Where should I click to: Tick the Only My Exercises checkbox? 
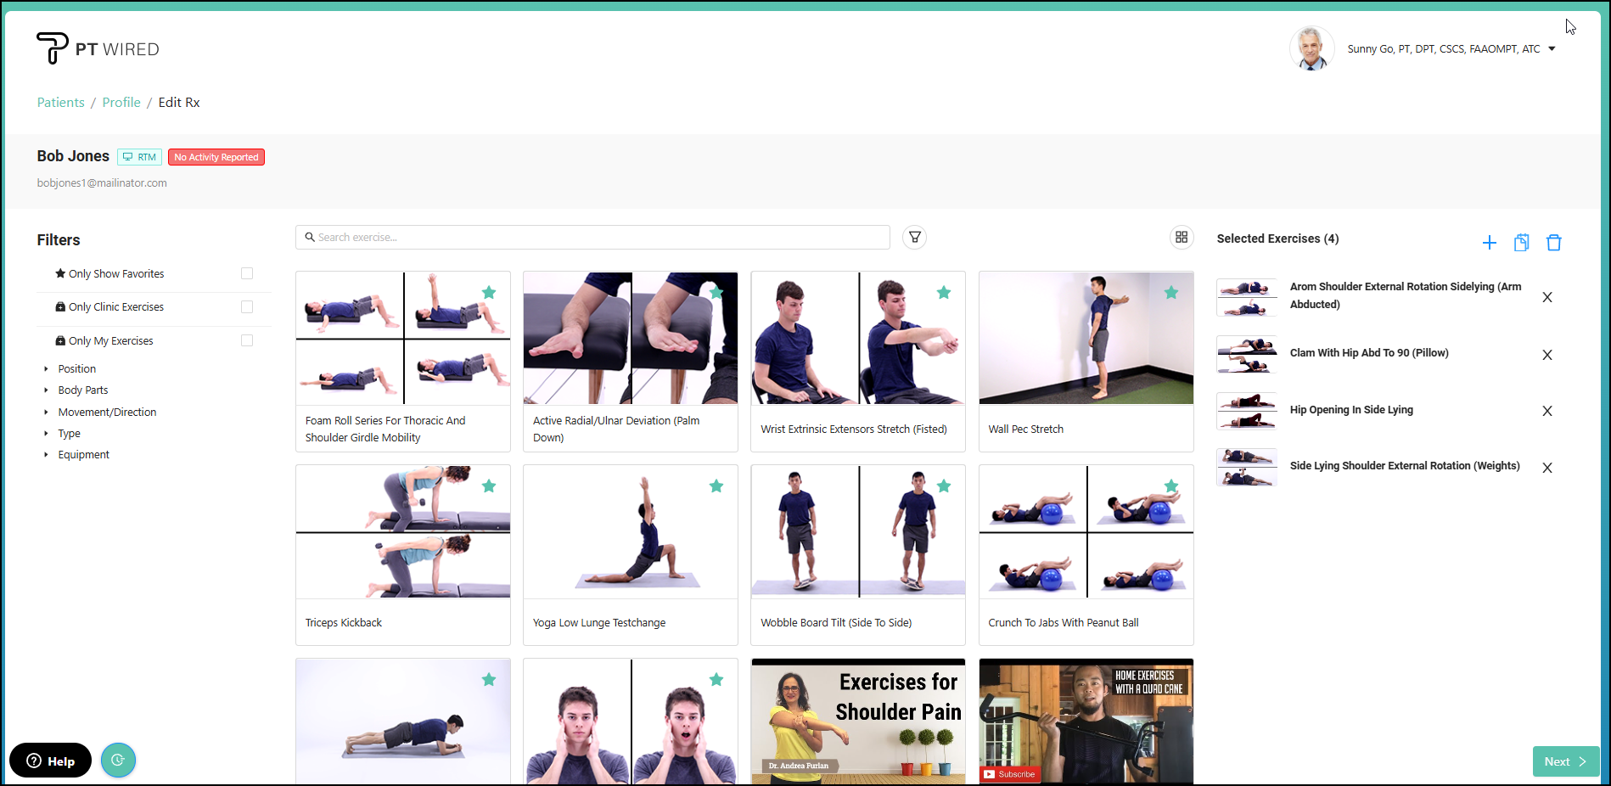[x=247, y=340]
